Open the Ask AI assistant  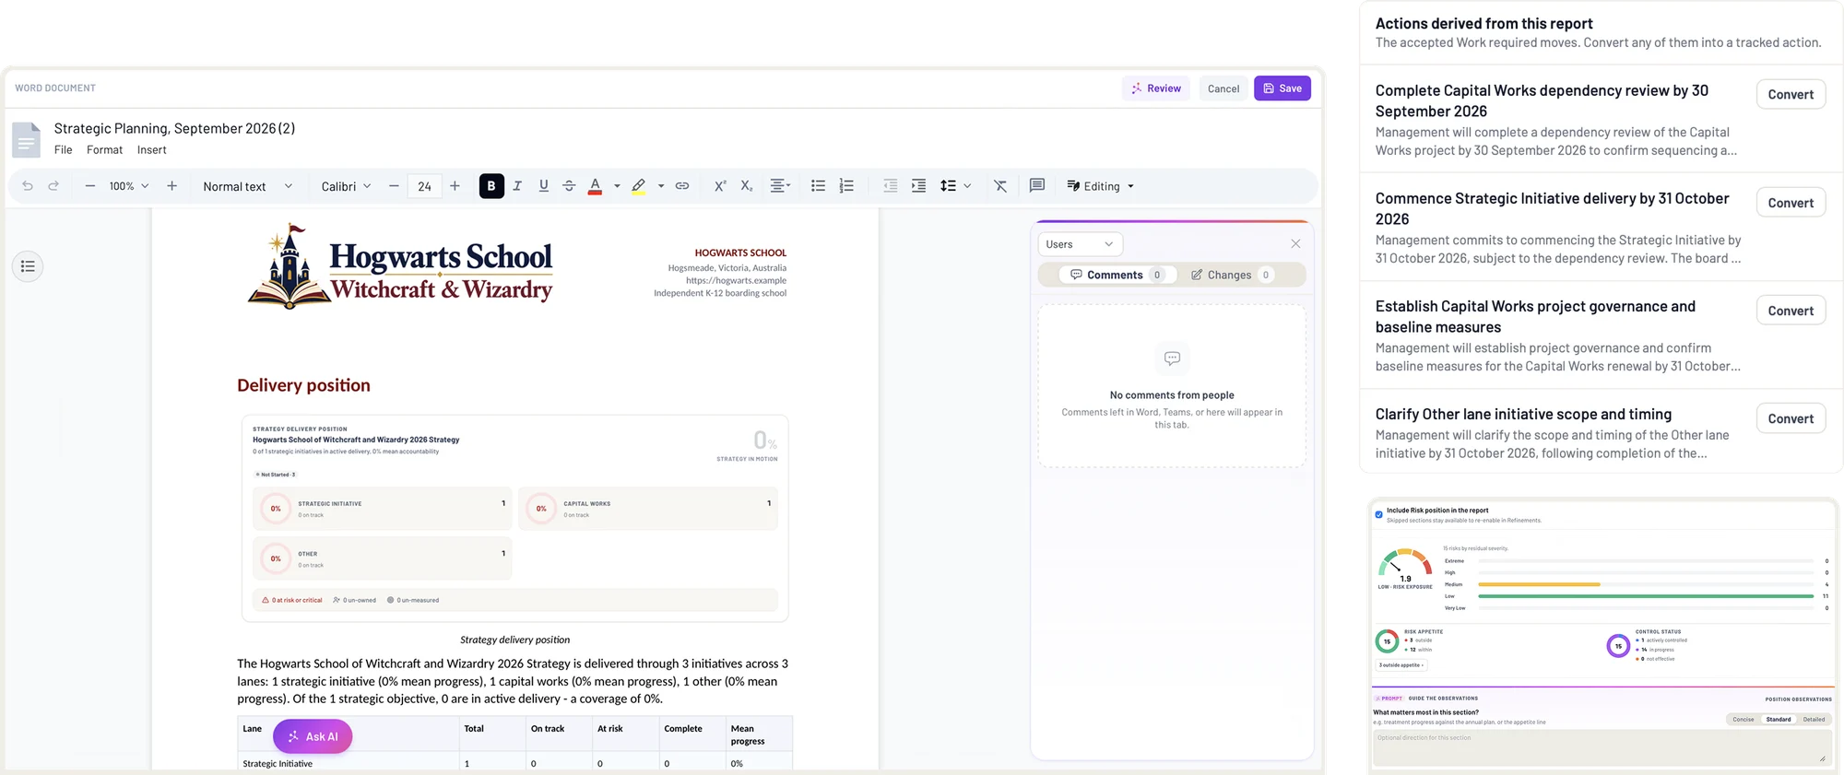(x=313, y=736)
